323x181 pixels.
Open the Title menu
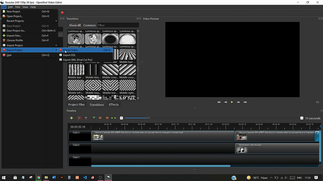[x=17, y=7]
